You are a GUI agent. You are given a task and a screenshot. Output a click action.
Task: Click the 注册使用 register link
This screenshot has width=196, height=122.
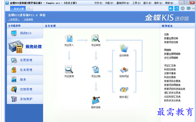(28, 19)
